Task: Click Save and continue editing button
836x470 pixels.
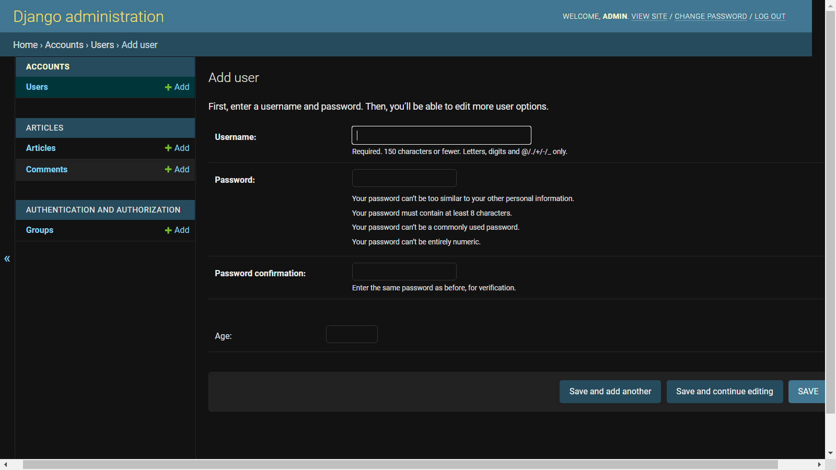Action: click(x=725, y=392)
